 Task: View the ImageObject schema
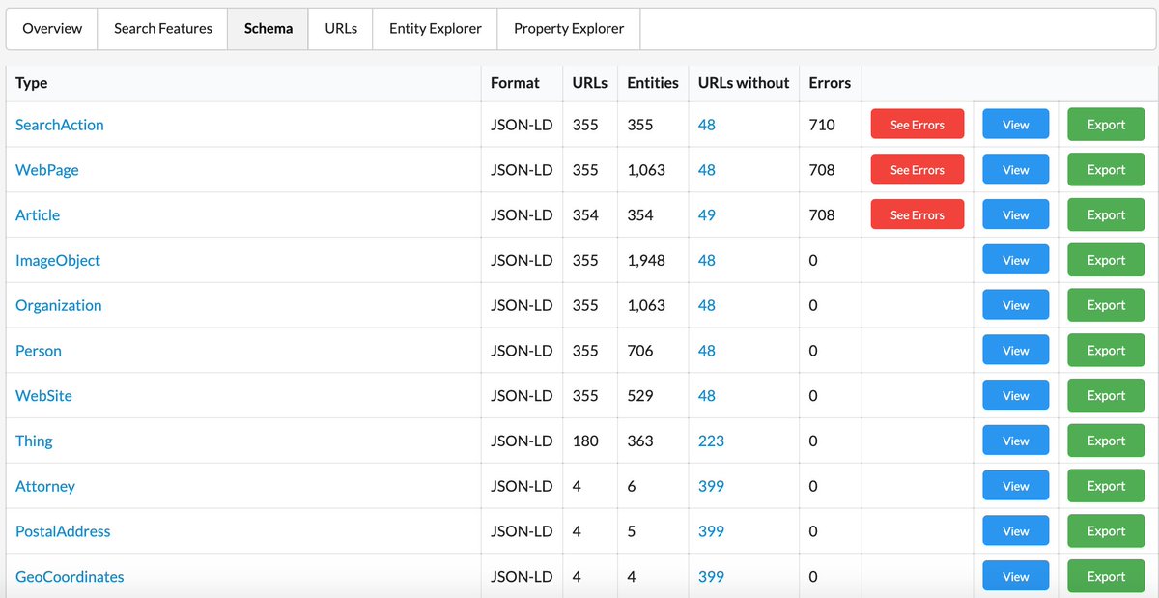(1016, 260)
